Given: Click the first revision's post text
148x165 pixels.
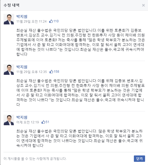Looking at the screenshot, I should coord(81,42).
